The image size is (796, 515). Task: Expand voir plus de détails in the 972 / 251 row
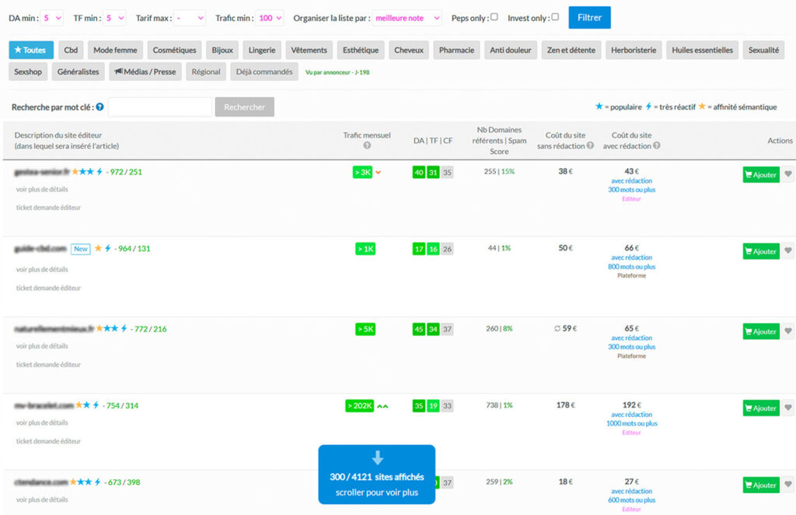point(42,190)
